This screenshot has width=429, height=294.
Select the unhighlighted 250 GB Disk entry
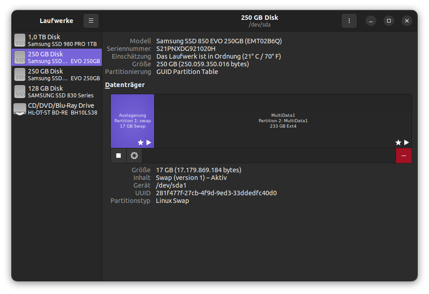[x=57, y=74]
